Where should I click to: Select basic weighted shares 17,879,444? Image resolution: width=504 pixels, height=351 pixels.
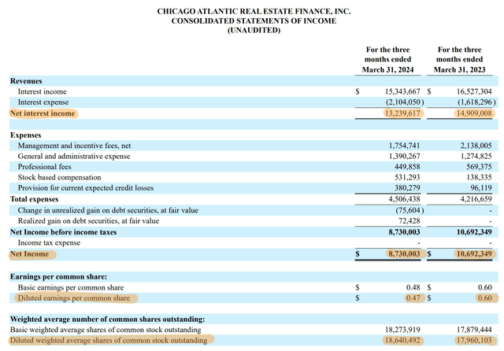(474, 330)
